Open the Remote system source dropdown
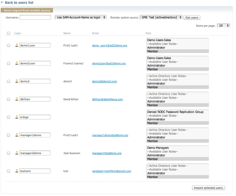 pyautogui.click(x=161, y=18)
